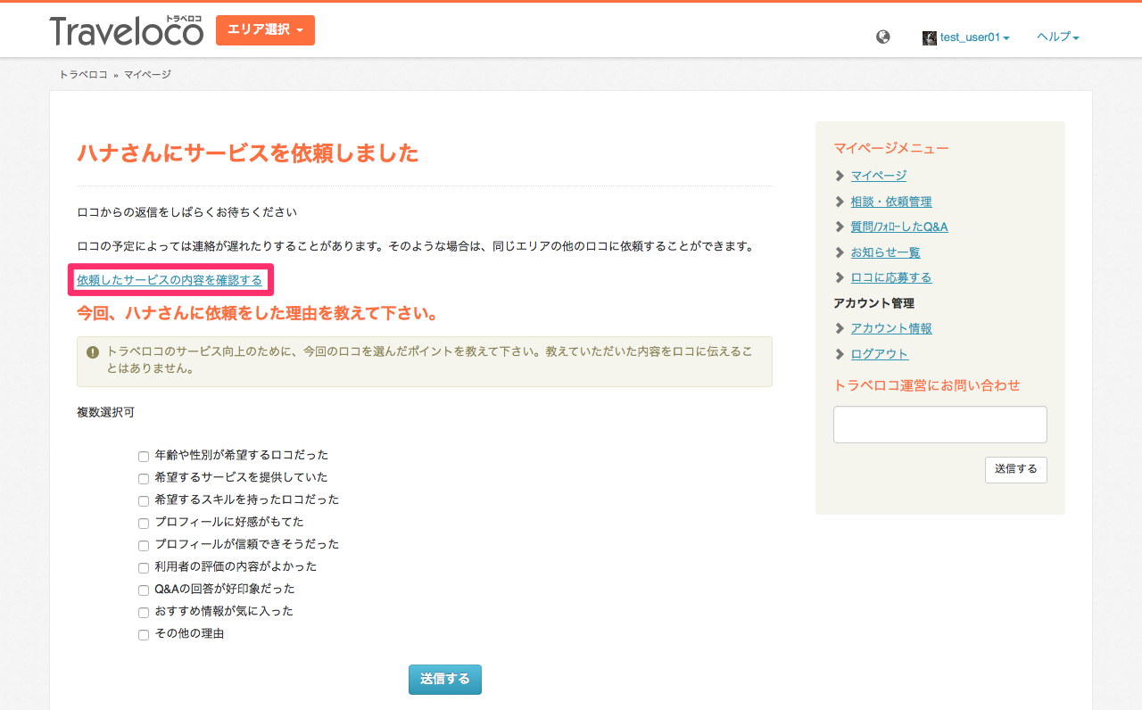Check 年齢や性別が希望するロコだった checkbox
The width and height of the screenshot is (1142, 710).
pyautogui.click(x=144, y=456)
